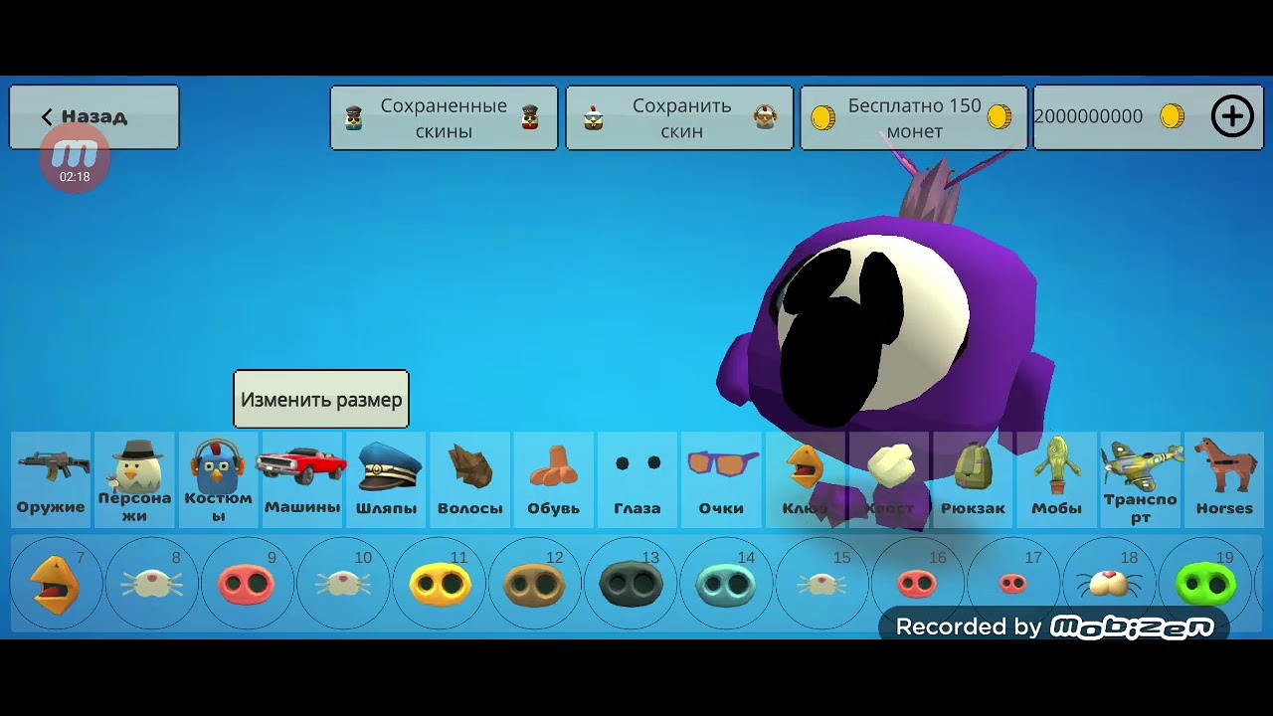Open the Оружие weapons category
The height and width of the screenshot is (716, 1273).
pyautogui.click(x=51, y=479)
